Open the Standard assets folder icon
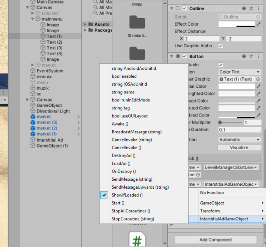 click(137, 22)
